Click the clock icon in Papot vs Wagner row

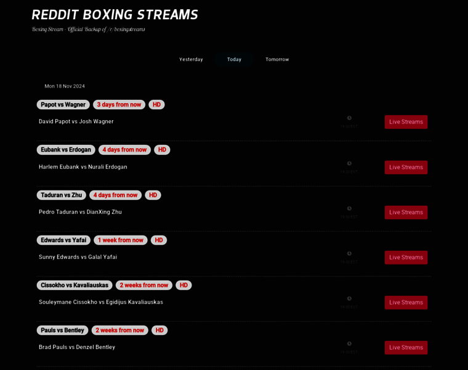[x=349, y=118]
